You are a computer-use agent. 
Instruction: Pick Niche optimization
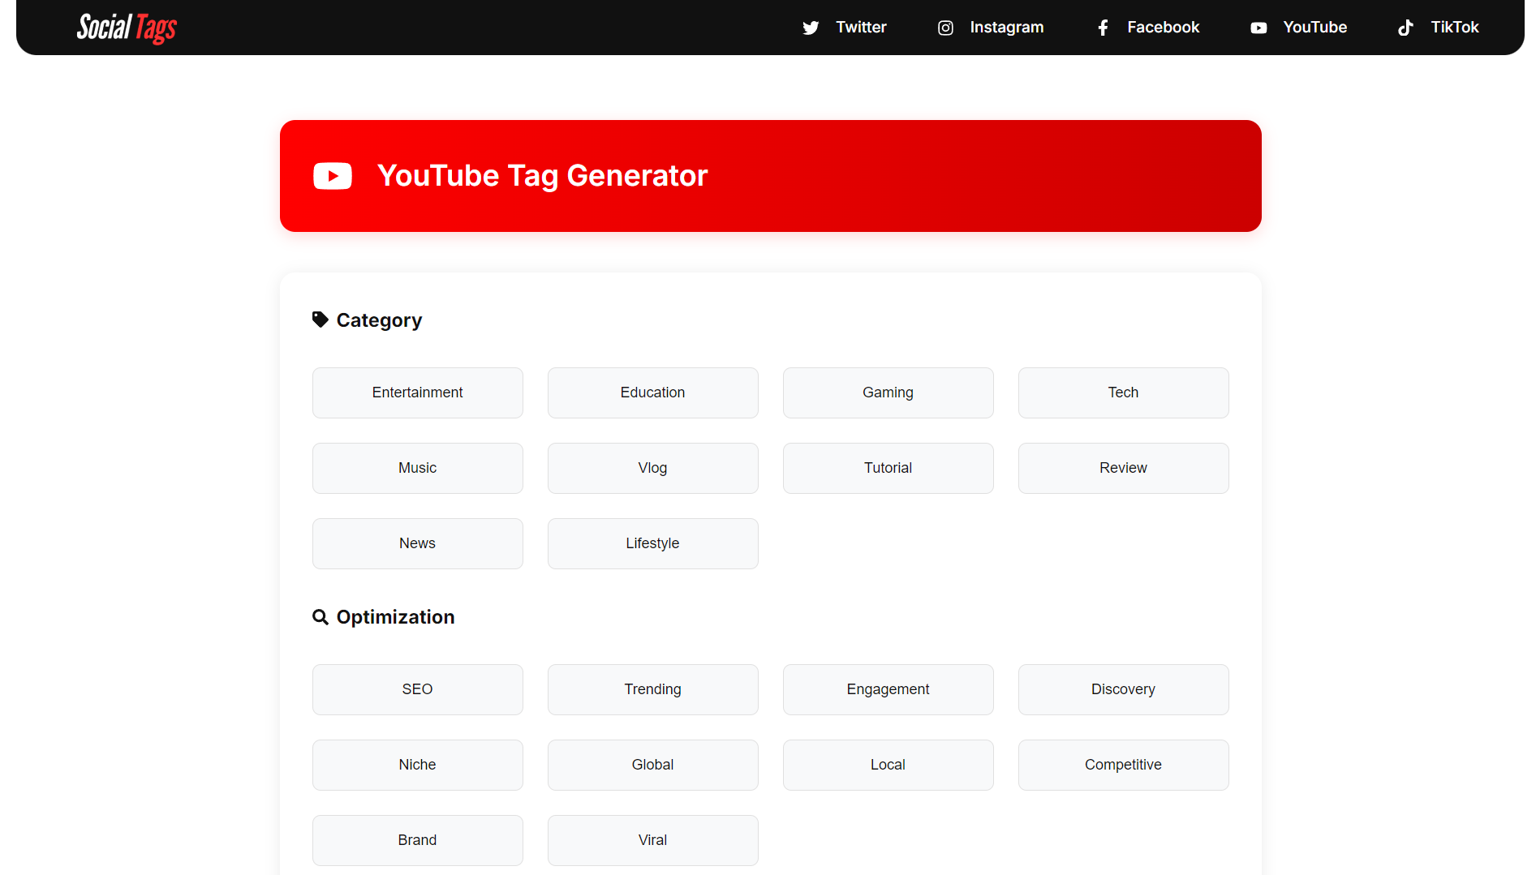coord(418,765)
